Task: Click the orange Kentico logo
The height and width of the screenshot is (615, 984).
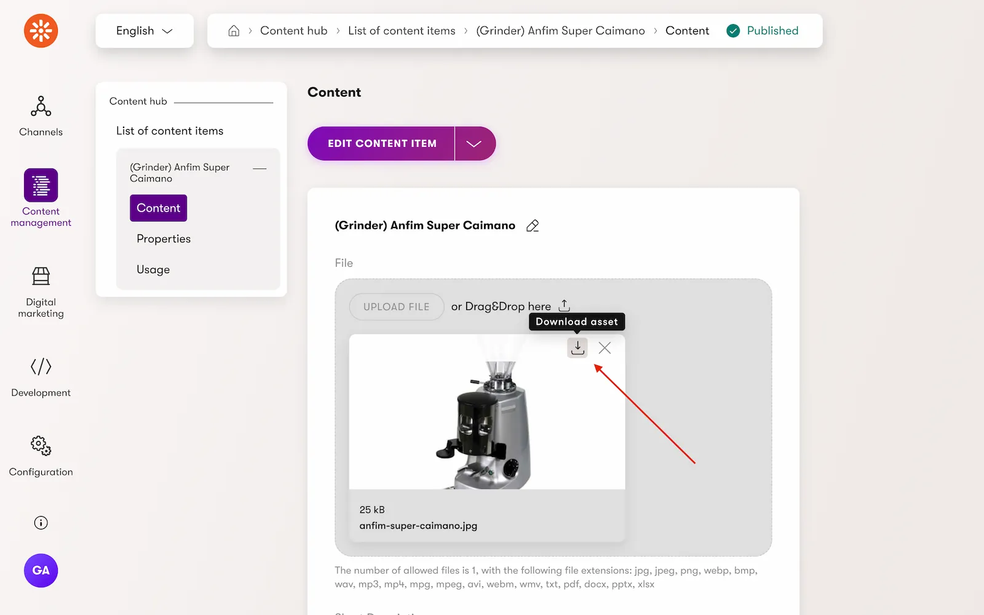Action: pos(41,30)
